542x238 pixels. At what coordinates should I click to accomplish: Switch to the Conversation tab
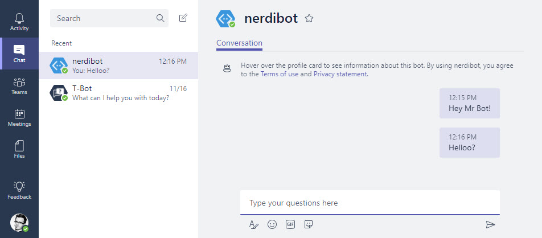[x=239, y=43]
